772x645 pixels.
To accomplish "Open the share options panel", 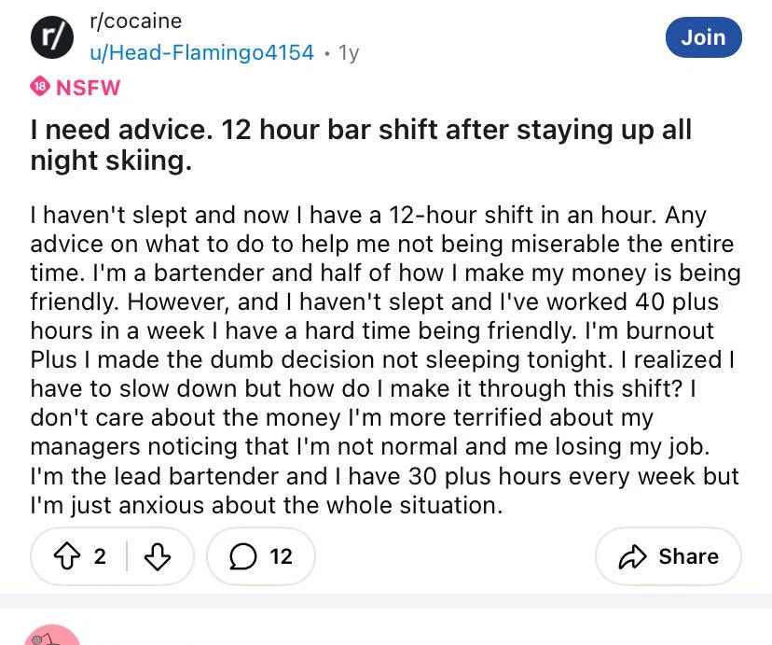I will pyautogui.click(x=669, y=556).
